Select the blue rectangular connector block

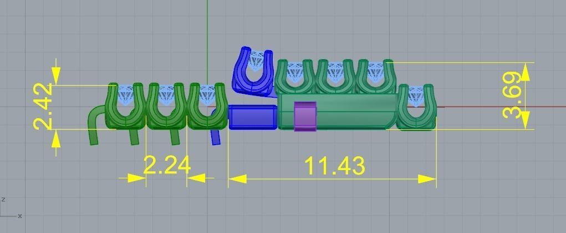pos(252,117)
